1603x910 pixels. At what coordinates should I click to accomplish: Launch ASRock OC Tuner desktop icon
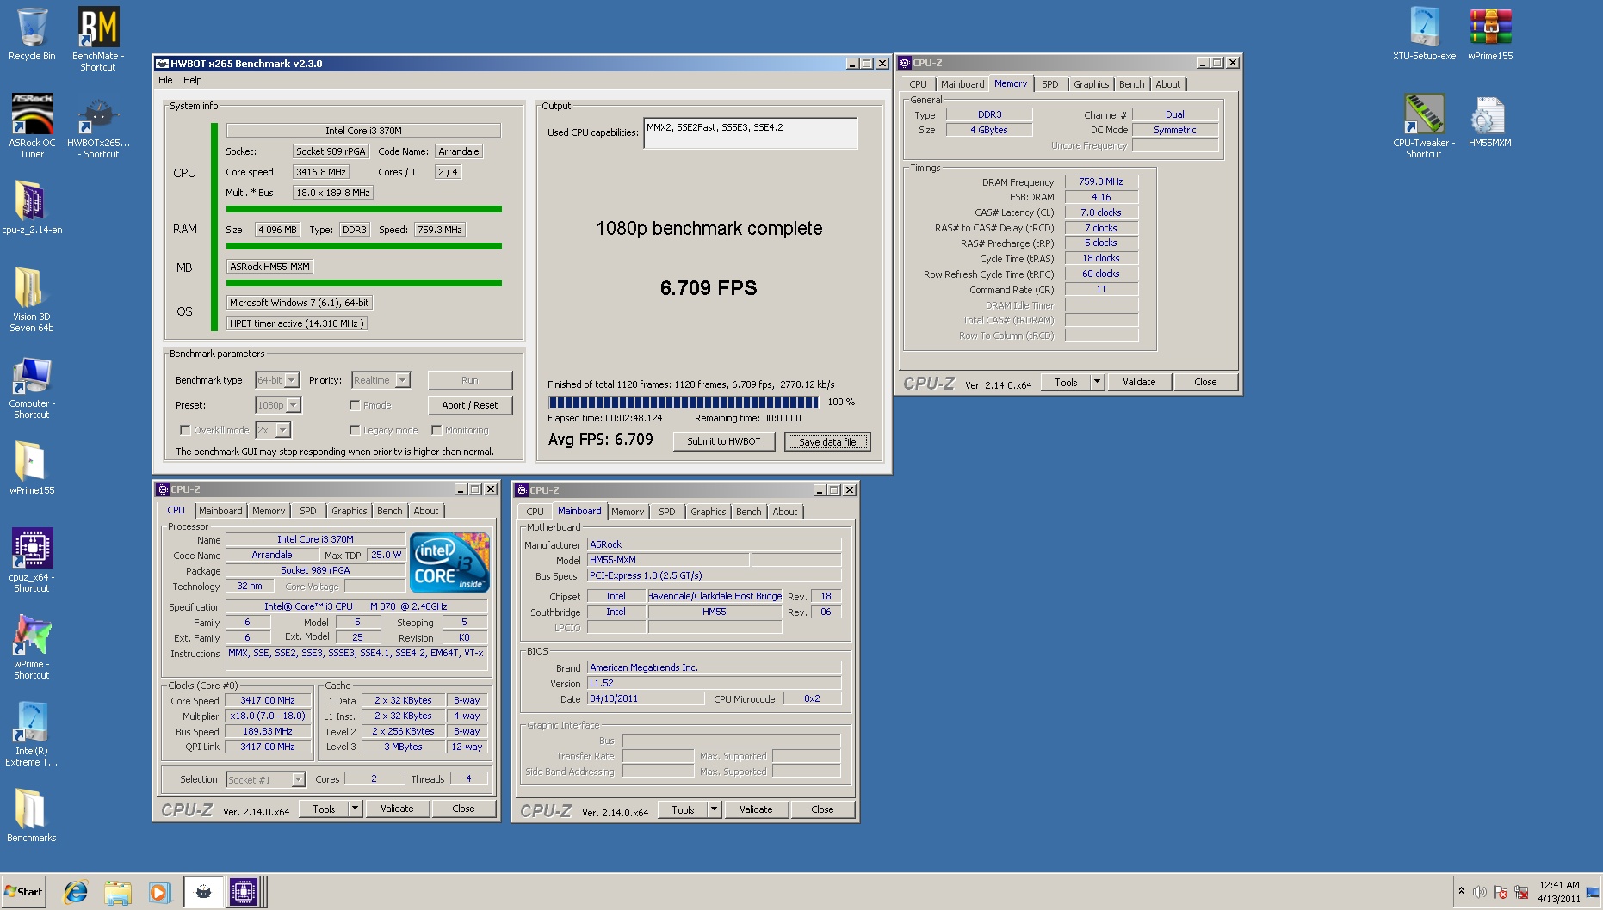pyautogui.click(x=32, y=126)
